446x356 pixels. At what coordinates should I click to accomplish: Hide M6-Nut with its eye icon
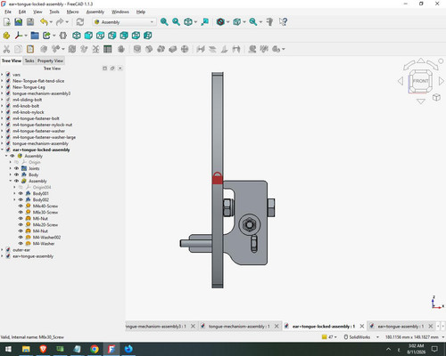(21, 218)
